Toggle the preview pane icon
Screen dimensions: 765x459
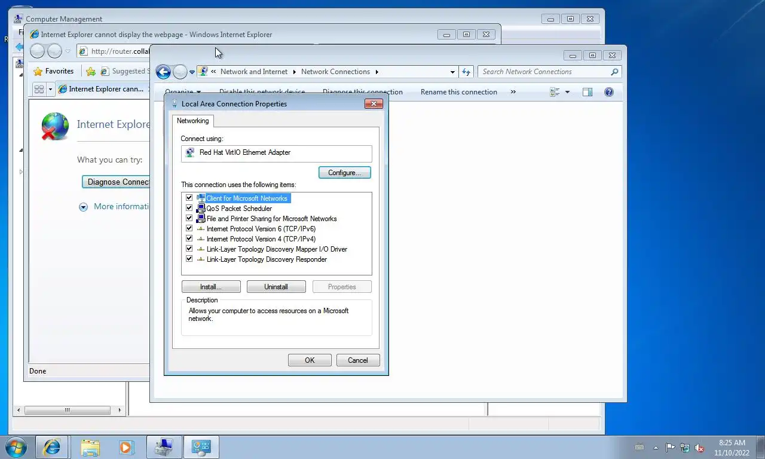[x=587, y=92]
